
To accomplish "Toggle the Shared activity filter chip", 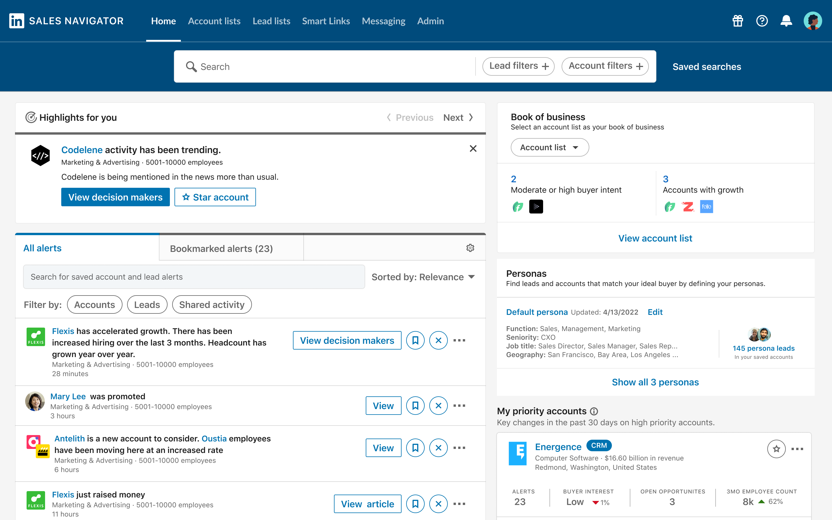I will click(x=212, y=305).
